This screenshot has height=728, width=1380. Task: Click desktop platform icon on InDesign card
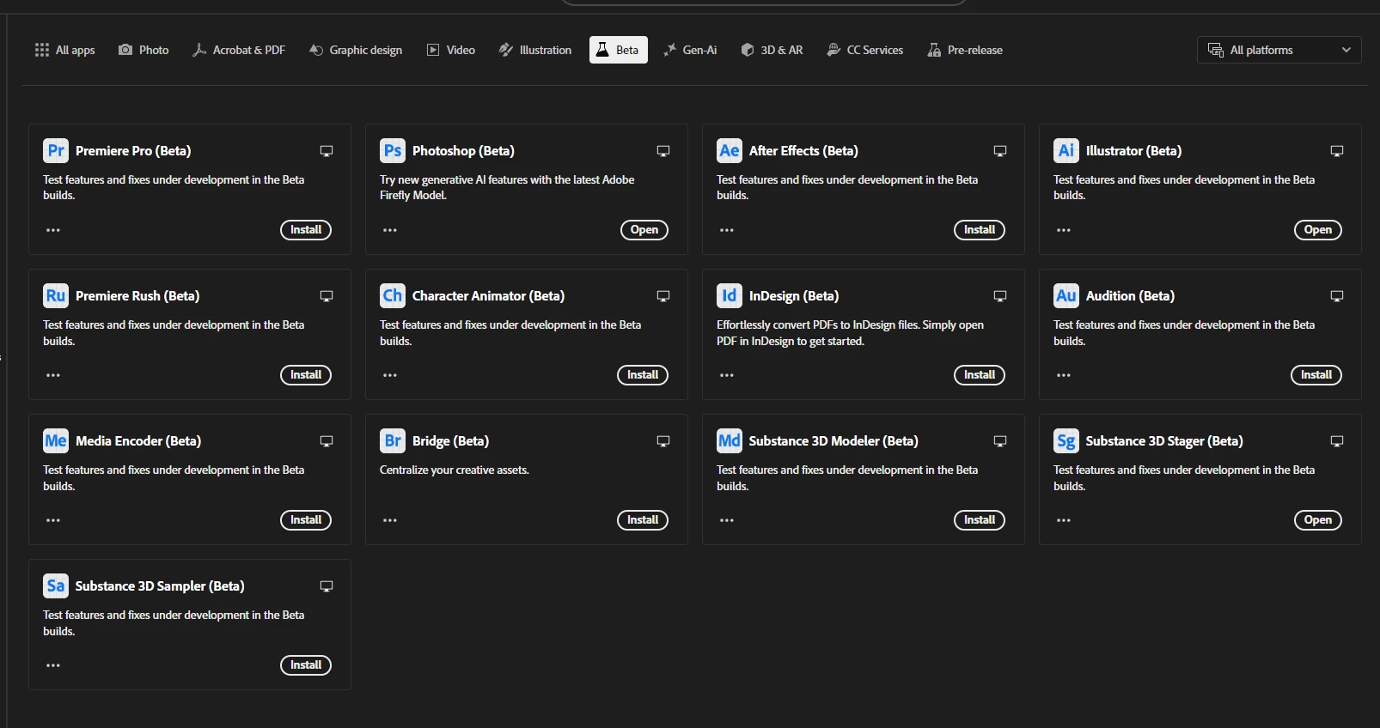tap(1000, 296)
